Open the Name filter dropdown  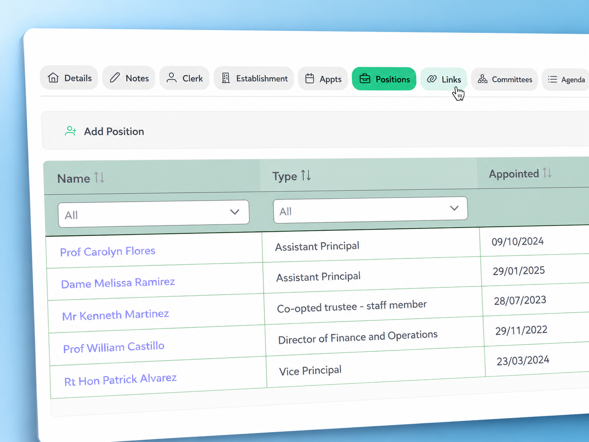pos(153,213)
